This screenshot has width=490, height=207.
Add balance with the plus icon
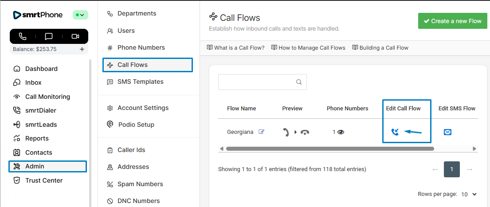tap(82, 49)
